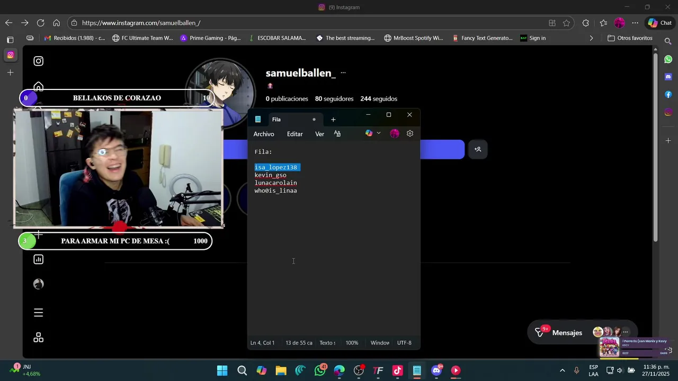678x381 pixels.
Task: Click the UTF-8 encoding indicator
Action: [405, 343]
